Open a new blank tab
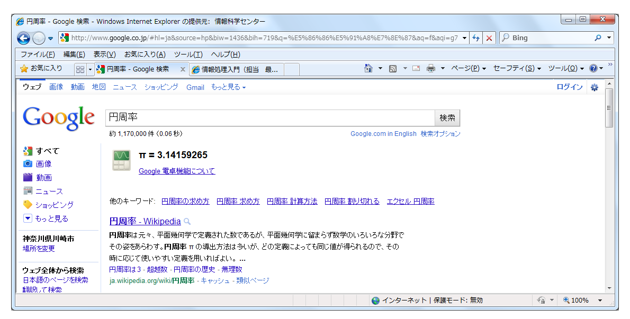The image size is (630, 319). 292,69
